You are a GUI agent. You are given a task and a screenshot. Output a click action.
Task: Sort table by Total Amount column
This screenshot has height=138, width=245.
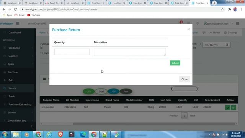pyautogui.click(x=212, y=100)
